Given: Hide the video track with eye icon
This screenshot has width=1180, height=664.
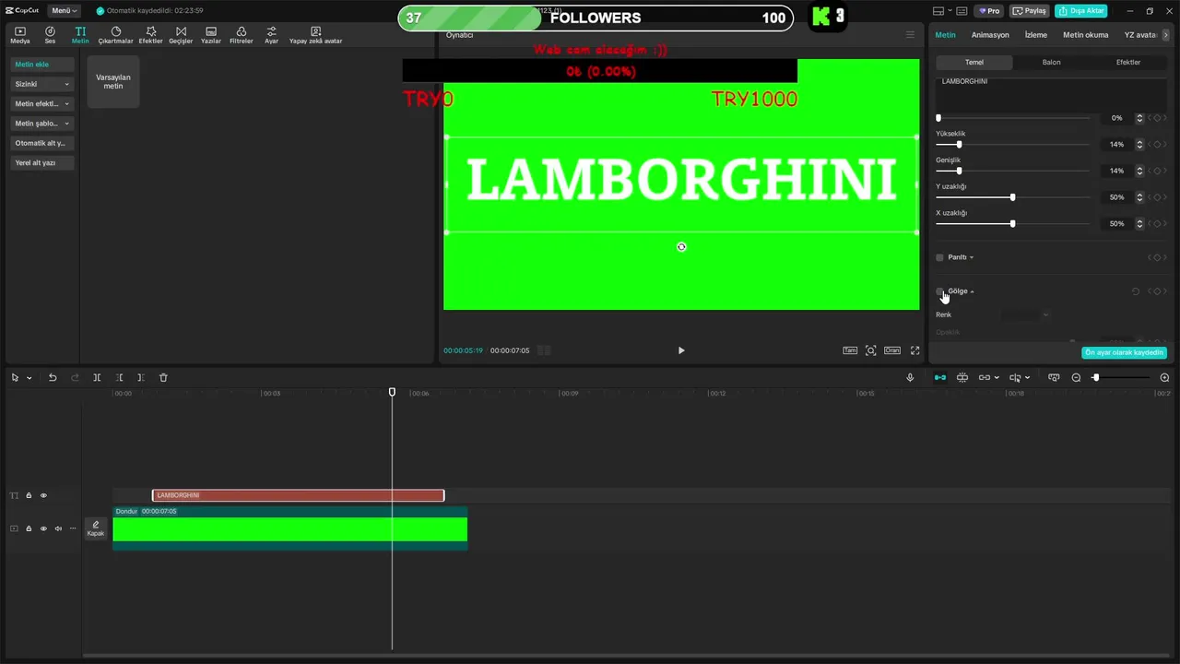Looking at the screenshot, I should coord(43,528).
